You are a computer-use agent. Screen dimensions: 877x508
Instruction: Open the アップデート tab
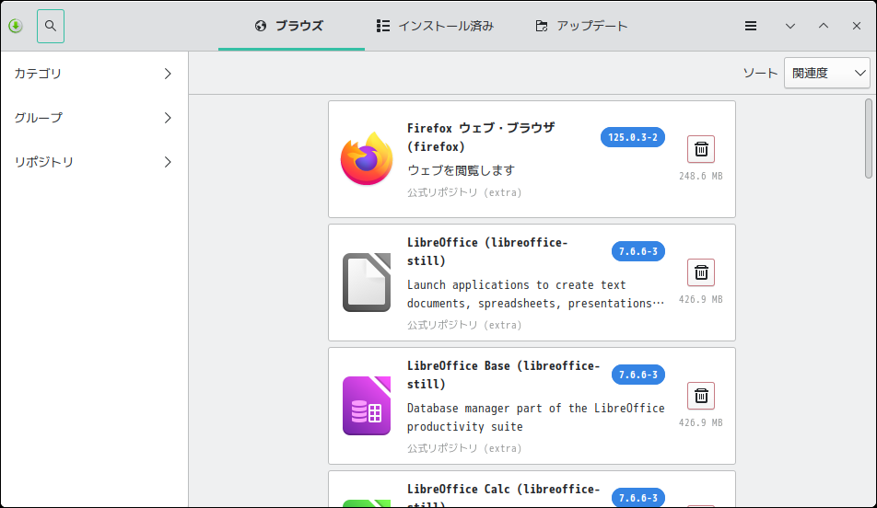(x=581, y=26)
